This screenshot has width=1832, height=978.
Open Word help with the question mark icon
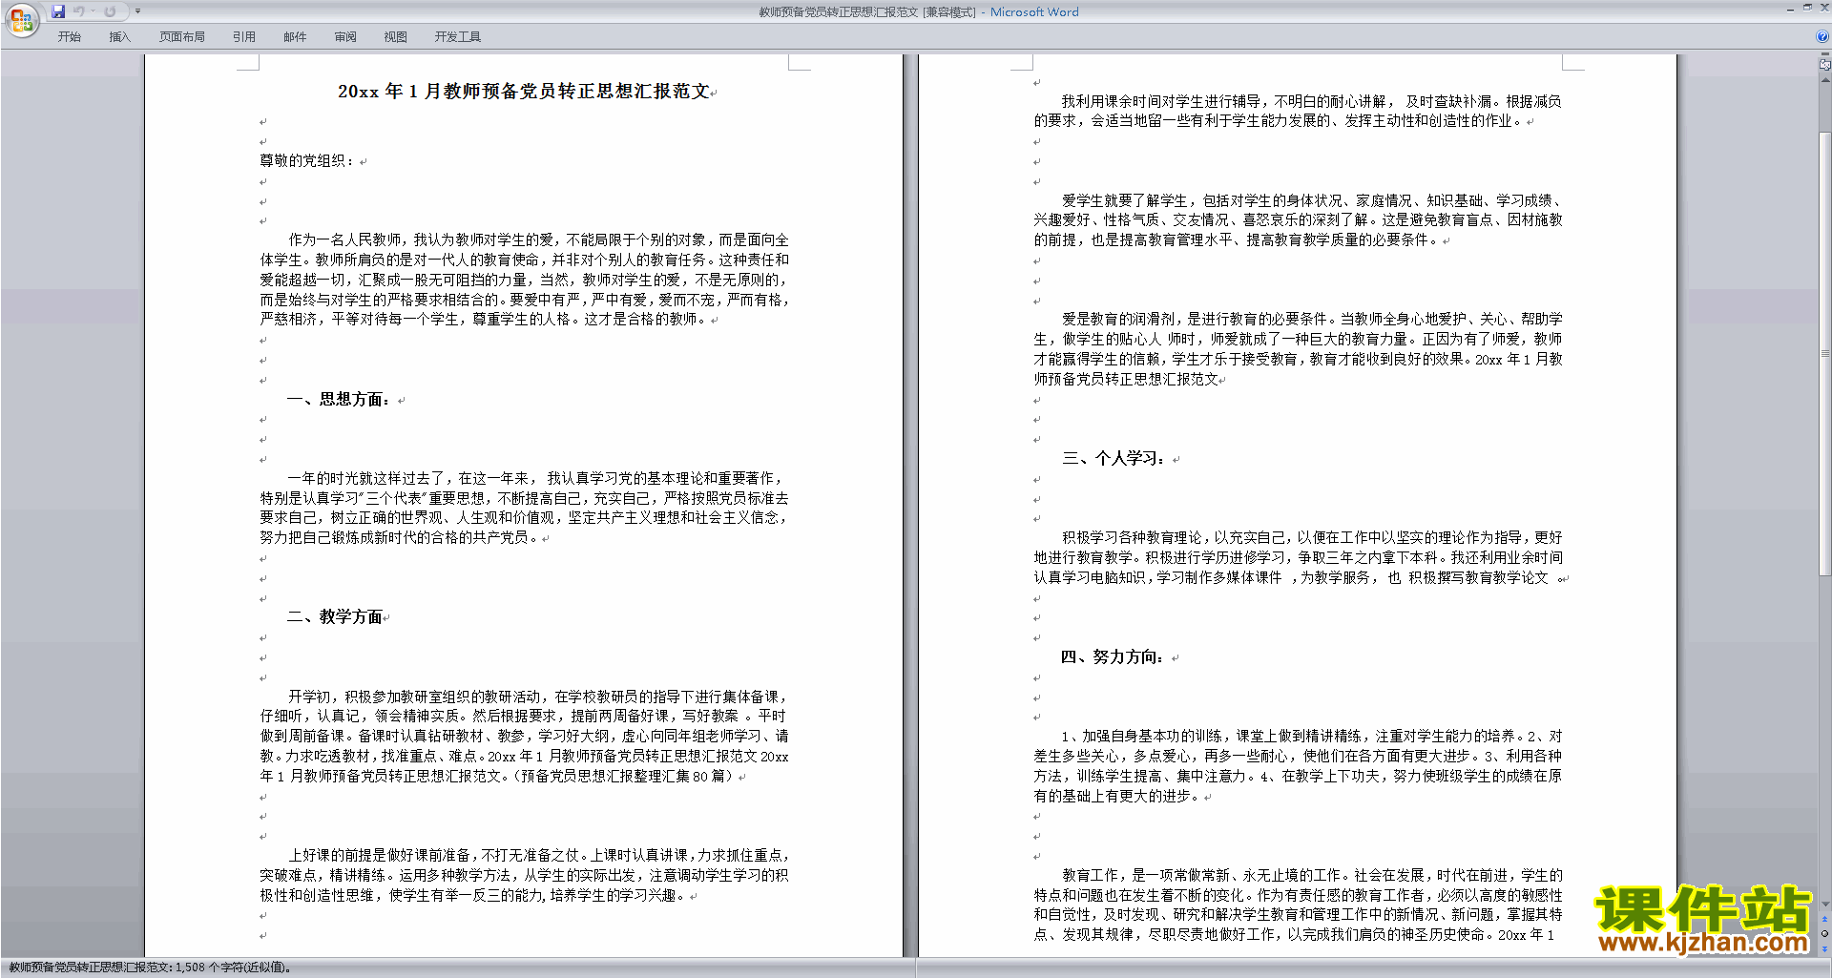[1822, 37]
